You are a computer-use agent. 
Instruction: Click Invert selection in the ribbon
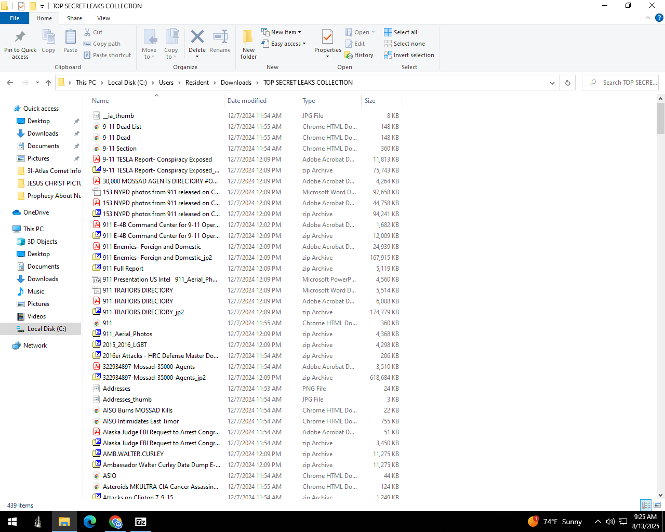tap(409, 55)
